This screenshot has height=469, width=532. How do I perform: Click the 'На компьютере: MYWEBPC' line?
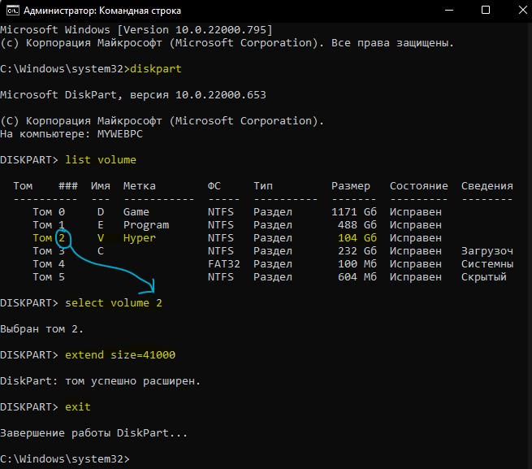click(71, 134)
